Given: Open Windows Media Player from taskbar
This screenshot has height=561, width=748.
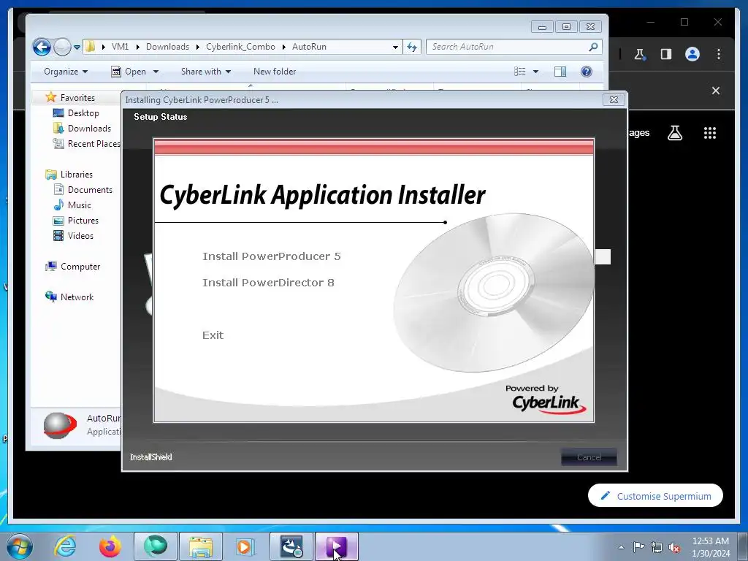Looking at the screenshot, I should point(245,546).
